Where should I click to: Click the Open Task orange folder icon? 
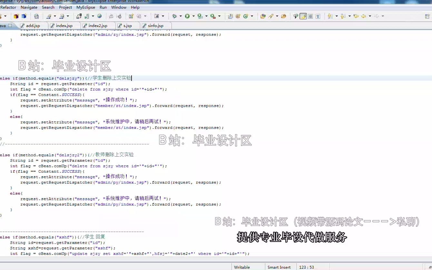coord(283,16)
